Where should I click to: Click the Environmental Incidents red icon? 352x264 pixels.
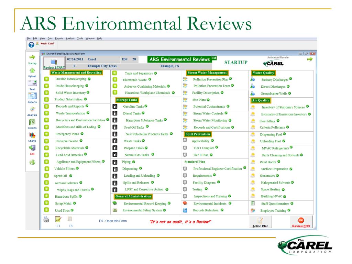[x=185, y=203]
